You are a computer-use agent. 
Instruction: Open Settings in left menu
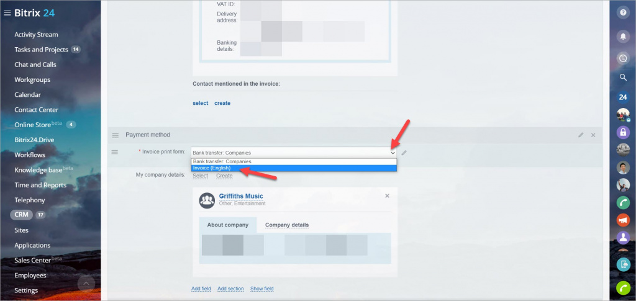(26, 290)
